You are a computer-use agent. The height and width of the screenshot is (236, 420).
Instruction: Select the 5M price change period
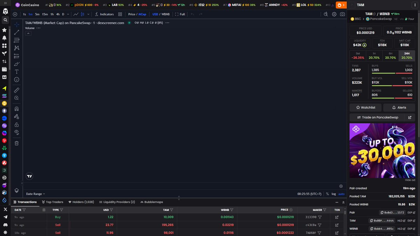358,56
